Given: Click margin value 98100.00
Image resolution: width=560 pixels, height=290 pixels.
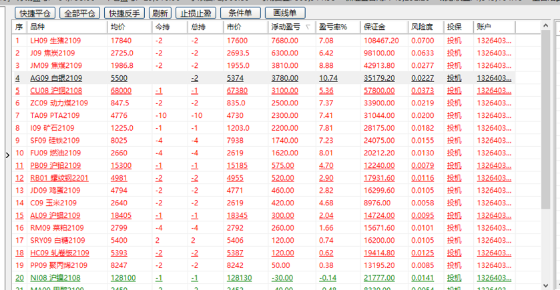Looking at the screenshot, I should click(379, 53).
